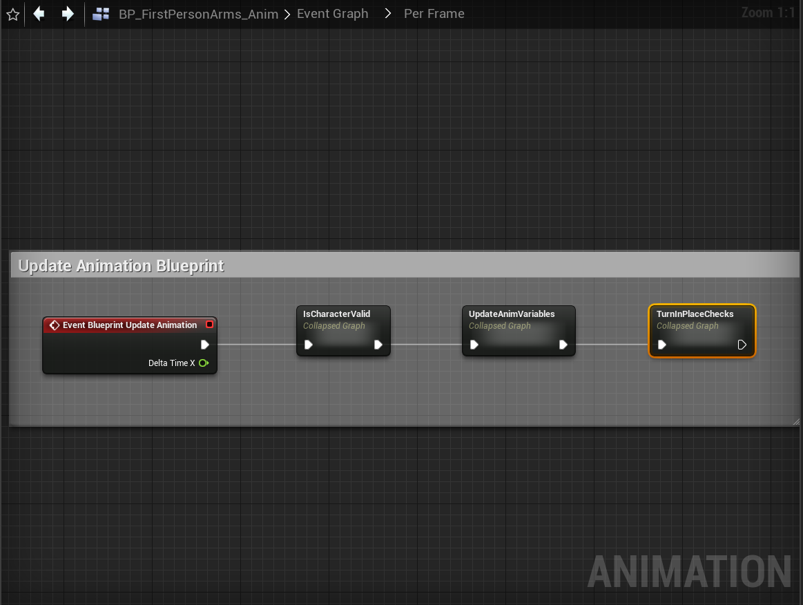Screen dimensions: 803x605
Task: Click IsCharacterValid exec input pin
Action: click(309, 345)
